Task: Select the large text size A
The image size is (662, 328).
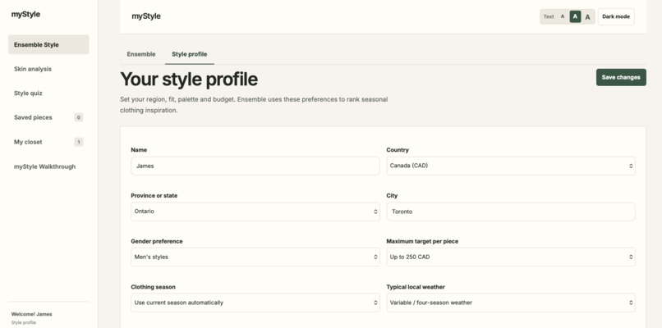Action: tap(587, 17)
